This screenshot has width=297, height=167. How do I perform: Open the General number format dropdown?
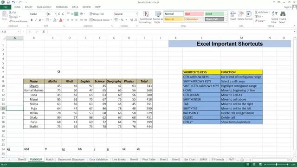pos(136,14)
